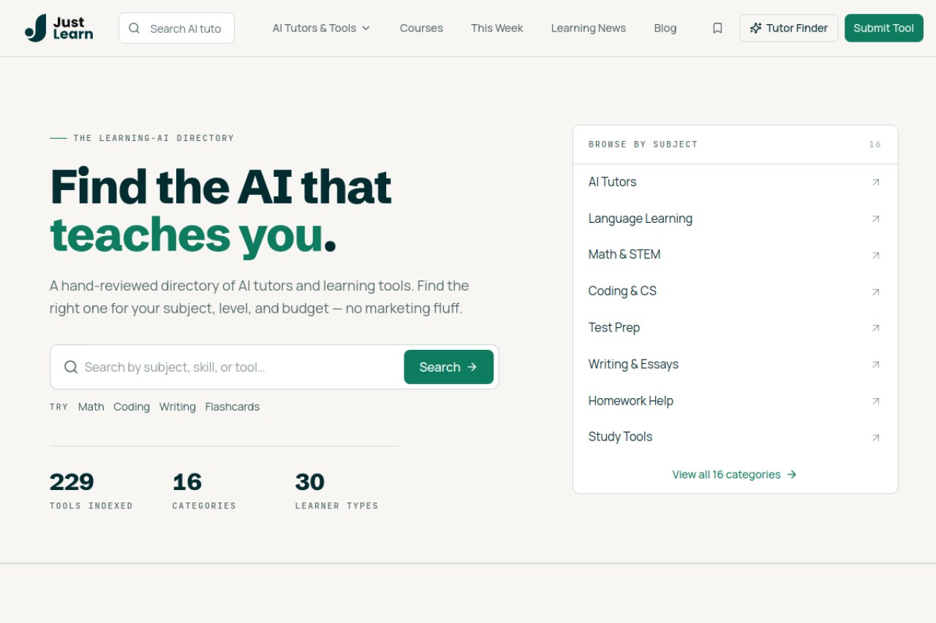Image resolution: width=936 pixels, height=623 pixels.
Task: Visit the Blog nav link
Action: [x=665, y=28]
